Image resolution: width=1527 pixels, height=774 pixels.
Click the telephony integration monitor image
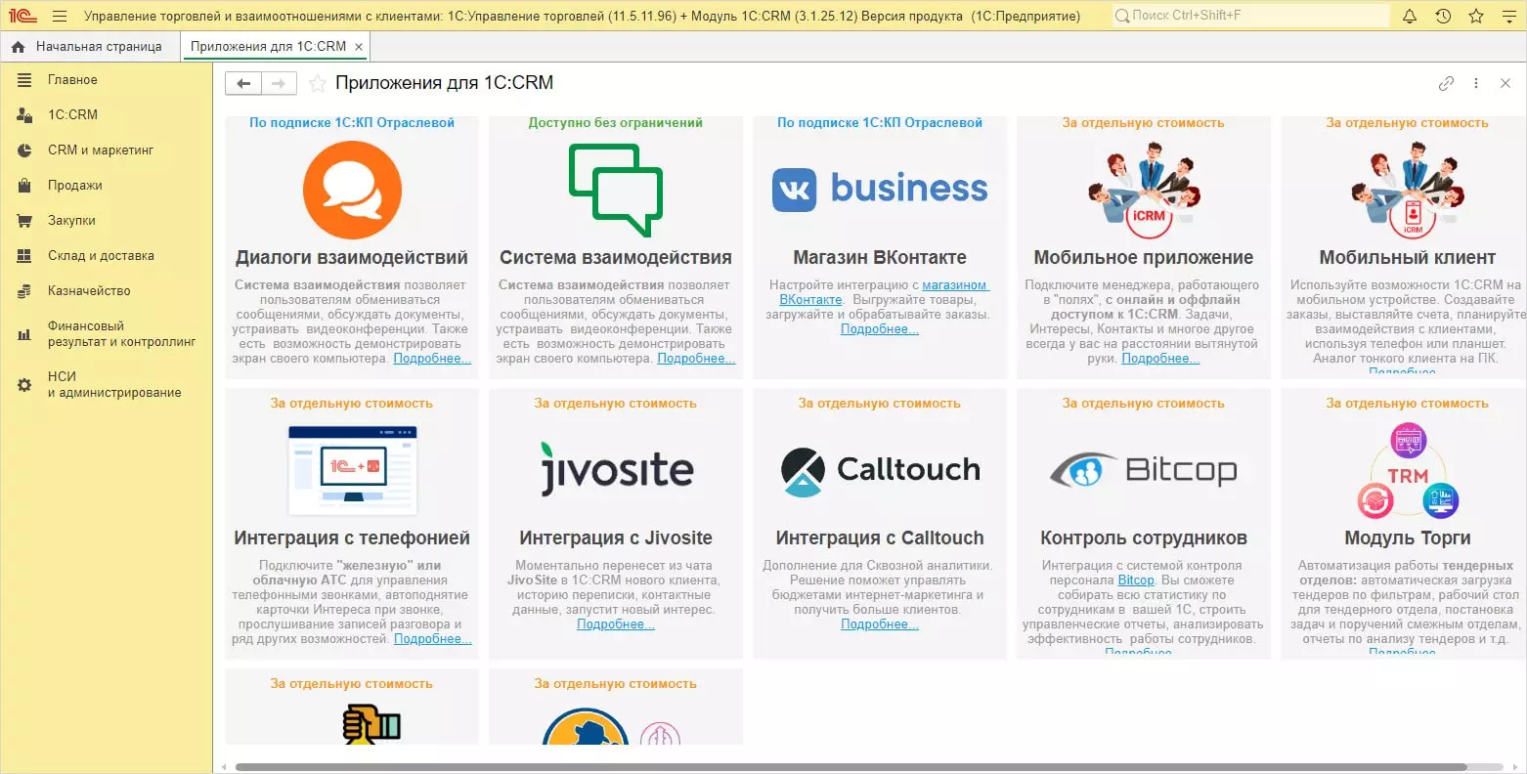point(352,470)
